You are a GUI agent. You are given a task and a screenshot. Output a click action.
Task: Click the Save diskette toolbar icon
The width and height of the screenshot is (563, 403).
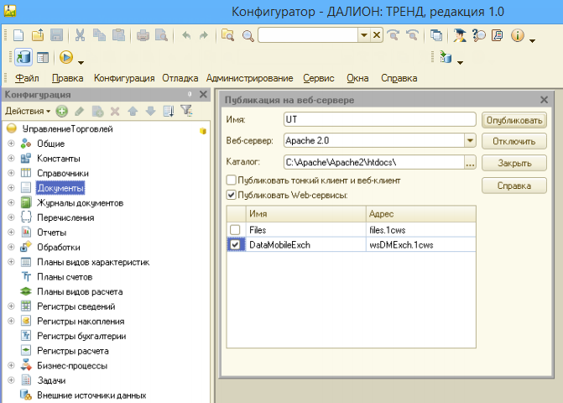point(56,35)
